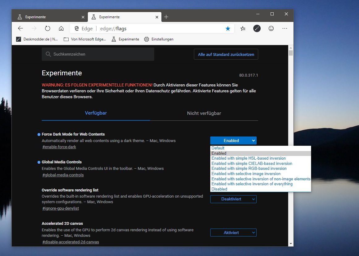Click the Global Media Controls title
The width and height of the screenshot is (359, 256).
(x=62, y=162)
